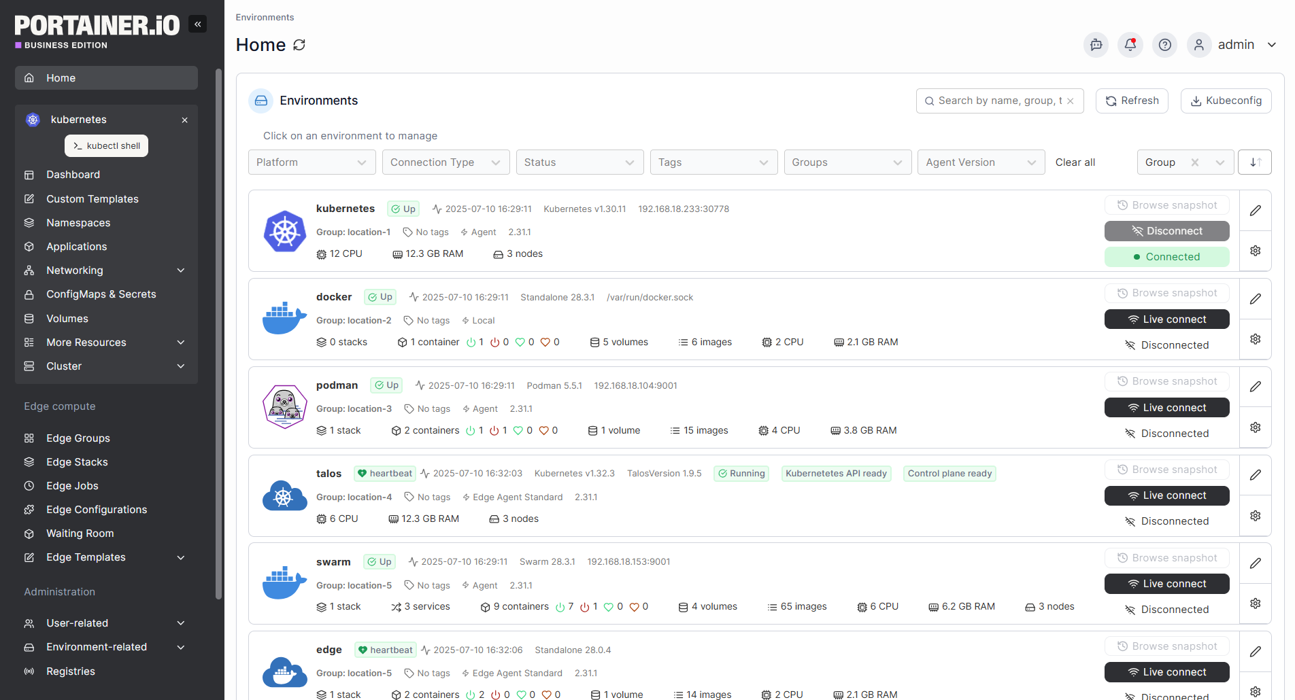Edit the kubernetes environment via pencil icon
This screenshot has height=700, width=1295.
click(1255, 210)
